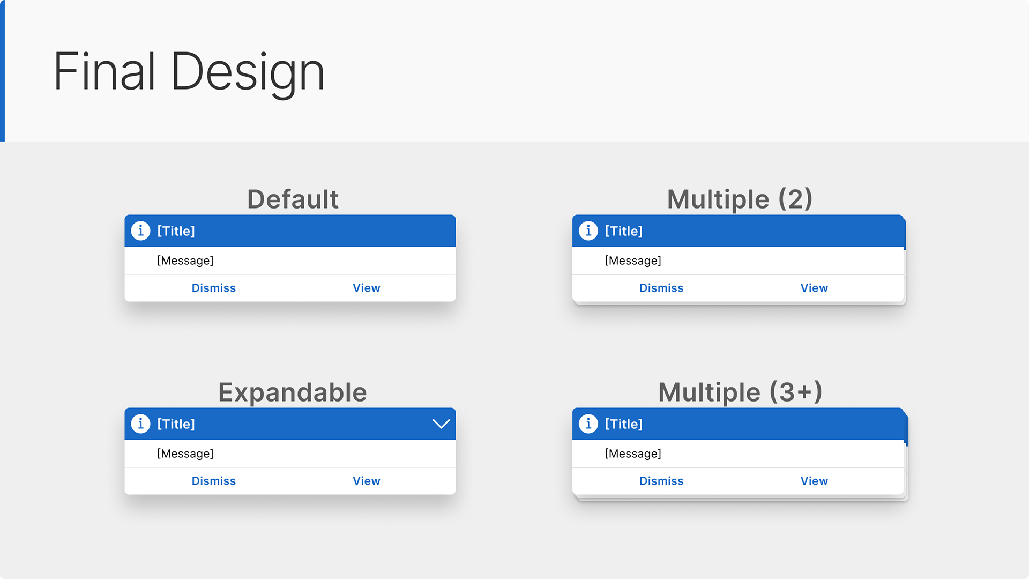This screenshot has width=1029, height=579.
Task: Dismiss the Default notification
Action: 214,288
